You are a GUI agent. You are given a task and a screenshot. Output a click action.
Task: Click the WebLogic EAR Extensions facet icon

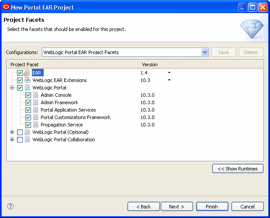27,80
